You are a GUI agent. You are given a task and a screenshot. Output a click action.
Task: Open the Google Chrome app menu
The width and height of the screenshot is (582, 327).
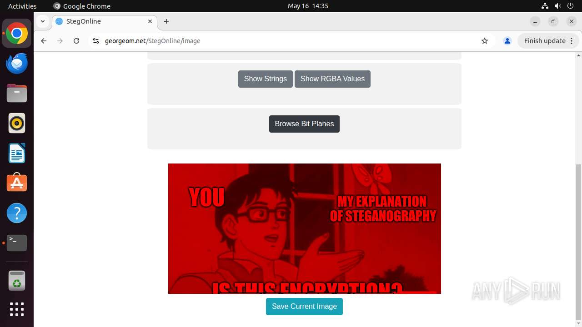[x=82, y=6]
